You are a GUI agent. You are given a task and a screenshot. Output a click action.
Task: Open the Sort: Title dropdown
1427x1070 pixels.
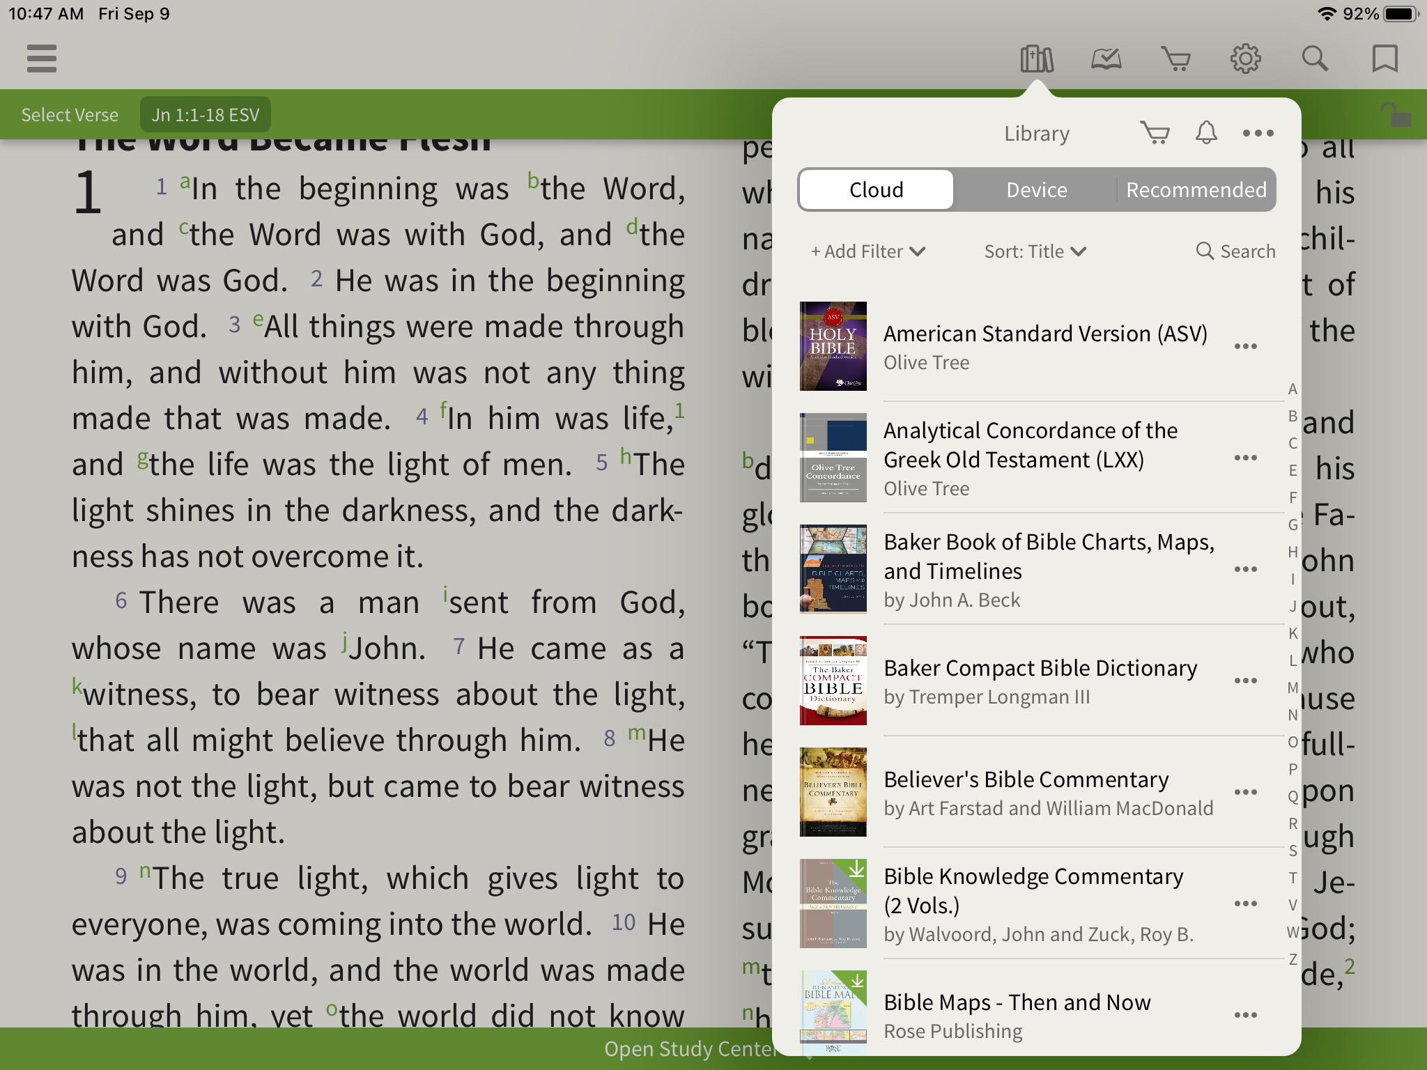(1035, 251)
